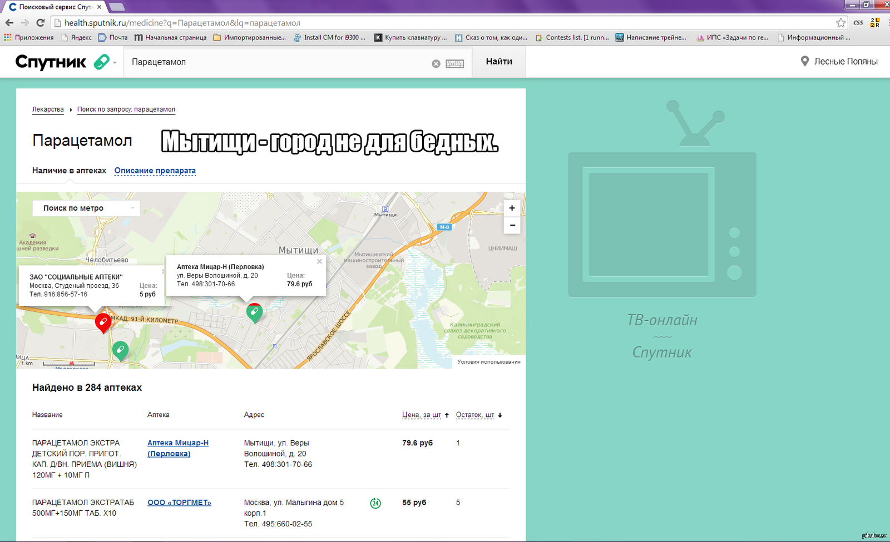Open ИПС Задачи по ге bookmark

732,38
